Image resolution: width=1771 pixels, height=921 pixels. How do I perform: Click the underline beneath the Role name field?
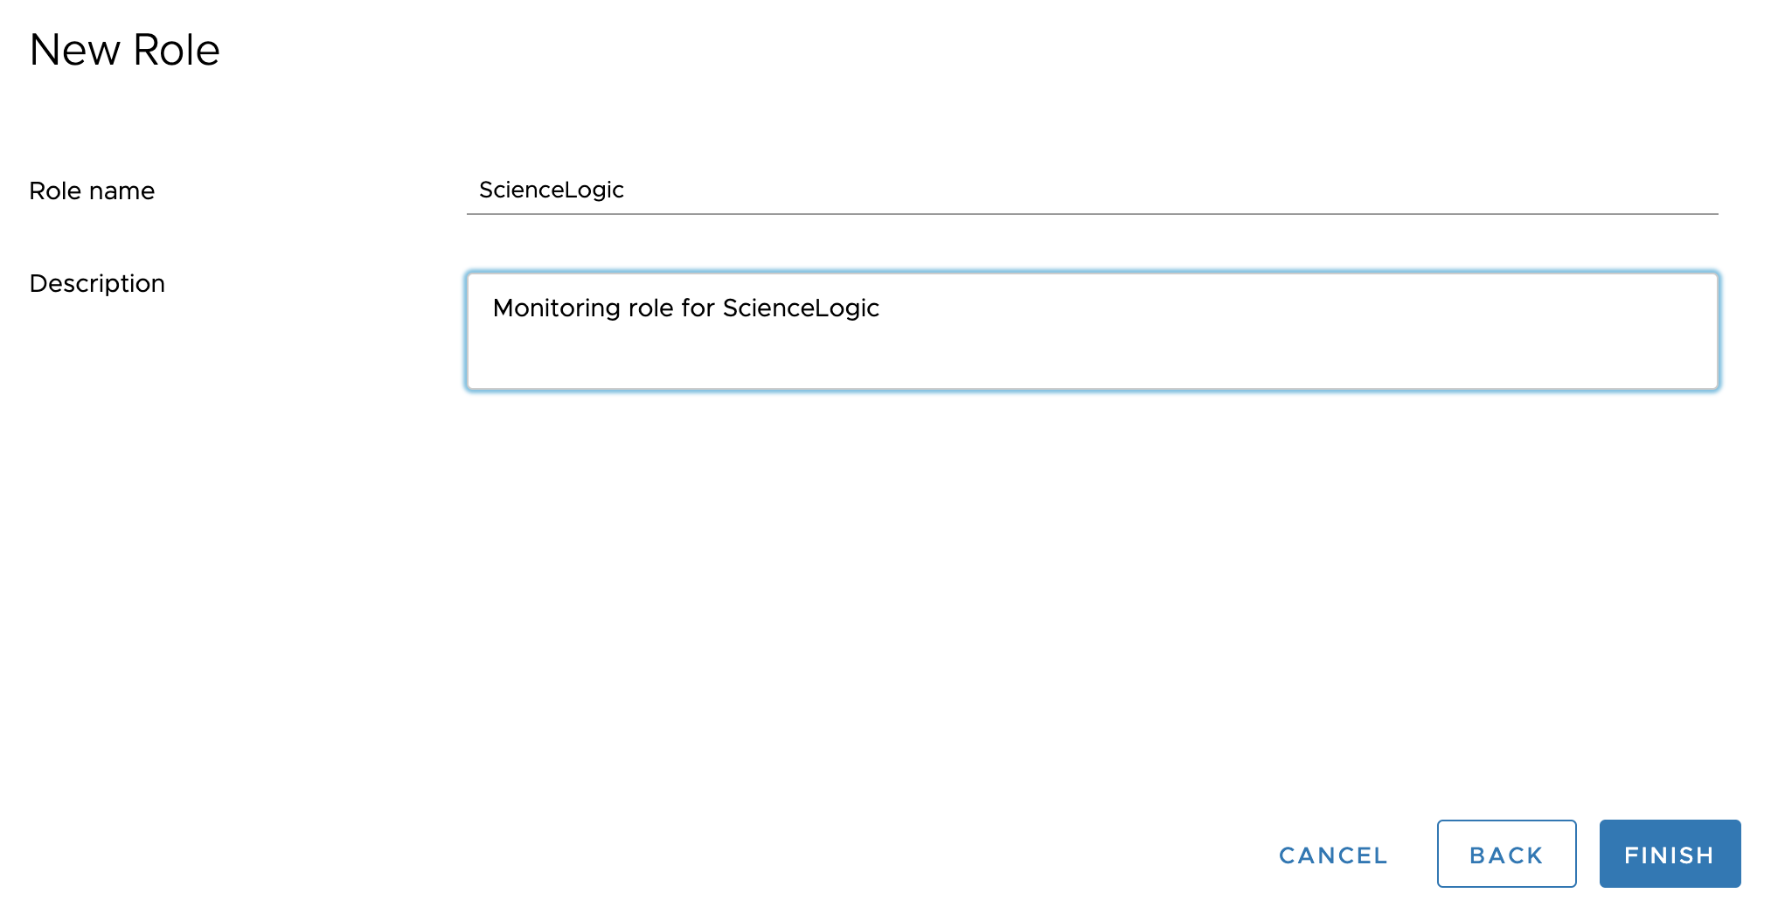click(x=1091, y=213)
